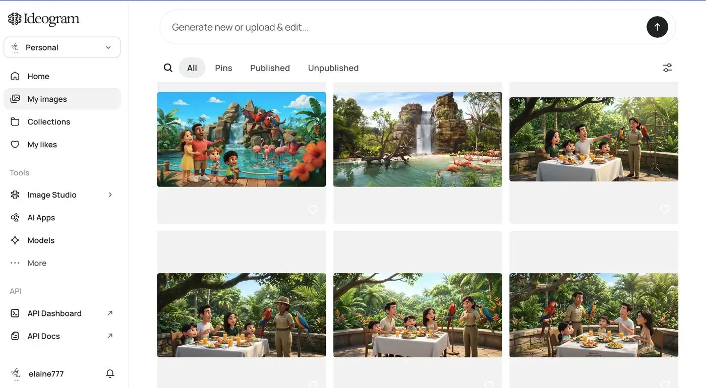This screenshot has height=388, width=706.
Task: Switch to the Pins tab
Action: pos(223,68)
